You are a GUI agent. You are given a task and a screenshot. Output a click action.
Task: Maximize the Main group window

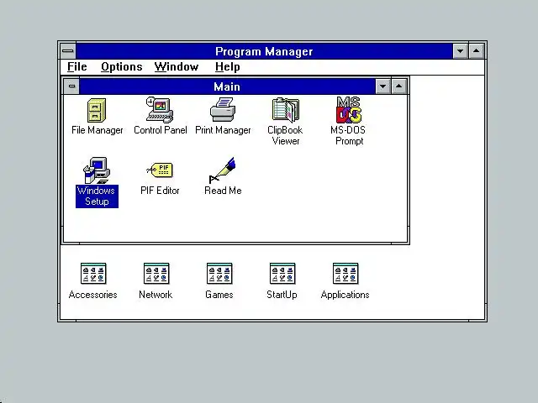coord(398,86)
